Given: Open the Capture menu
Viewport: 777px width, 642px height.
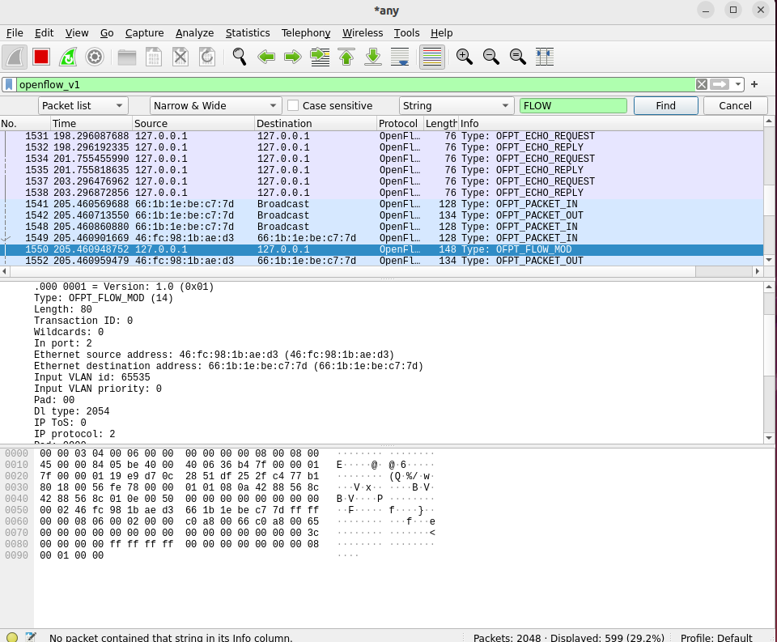Looking at the screenshot, I should coord(144,32).
